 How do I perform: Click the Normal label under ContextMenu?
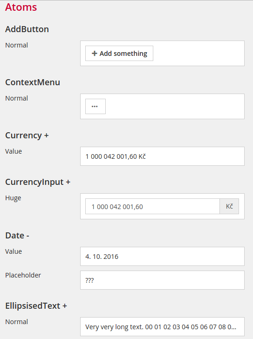(16, 98)
